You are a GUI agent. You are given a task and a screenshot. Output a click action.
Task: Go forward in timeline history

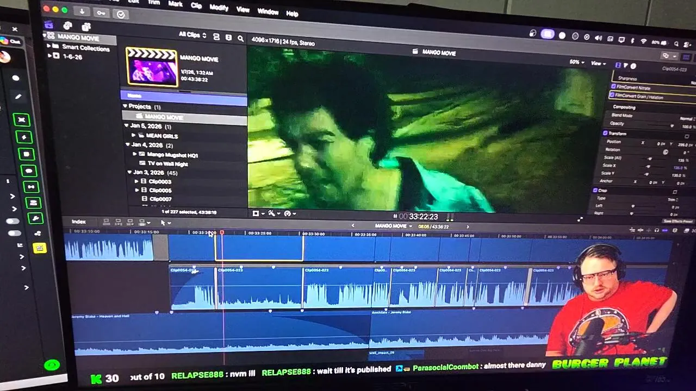[467, 226]
